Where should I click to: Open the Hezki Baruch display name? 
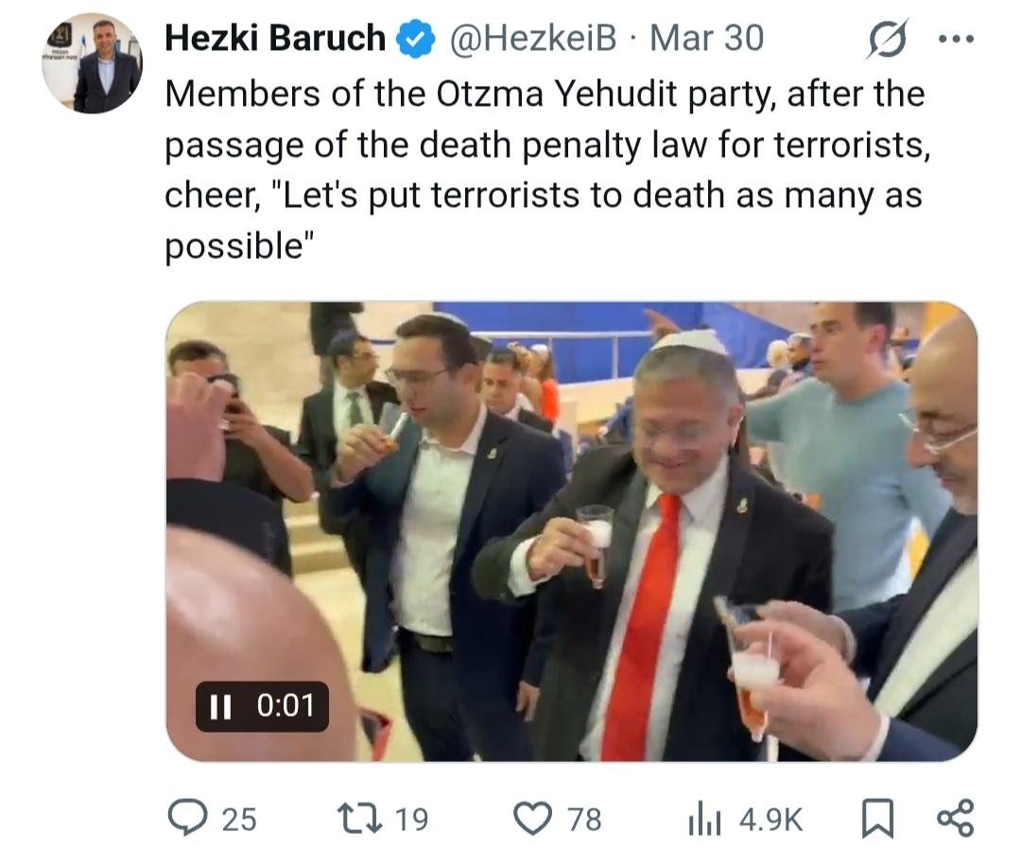(x=275, y=38)
